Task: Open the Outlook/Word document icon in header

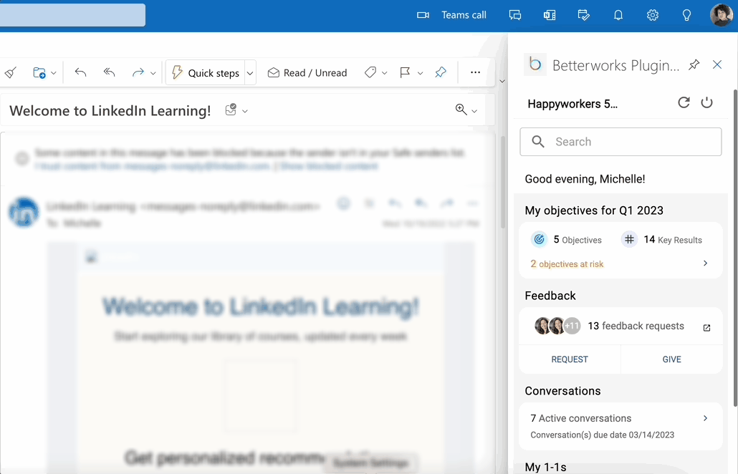Action: (550, 15)
